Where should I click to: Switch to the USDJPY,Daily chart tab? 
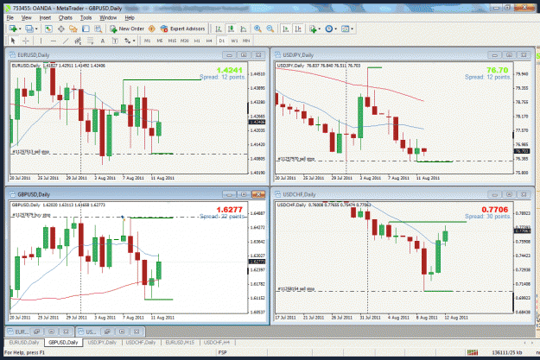click(102, 343)
